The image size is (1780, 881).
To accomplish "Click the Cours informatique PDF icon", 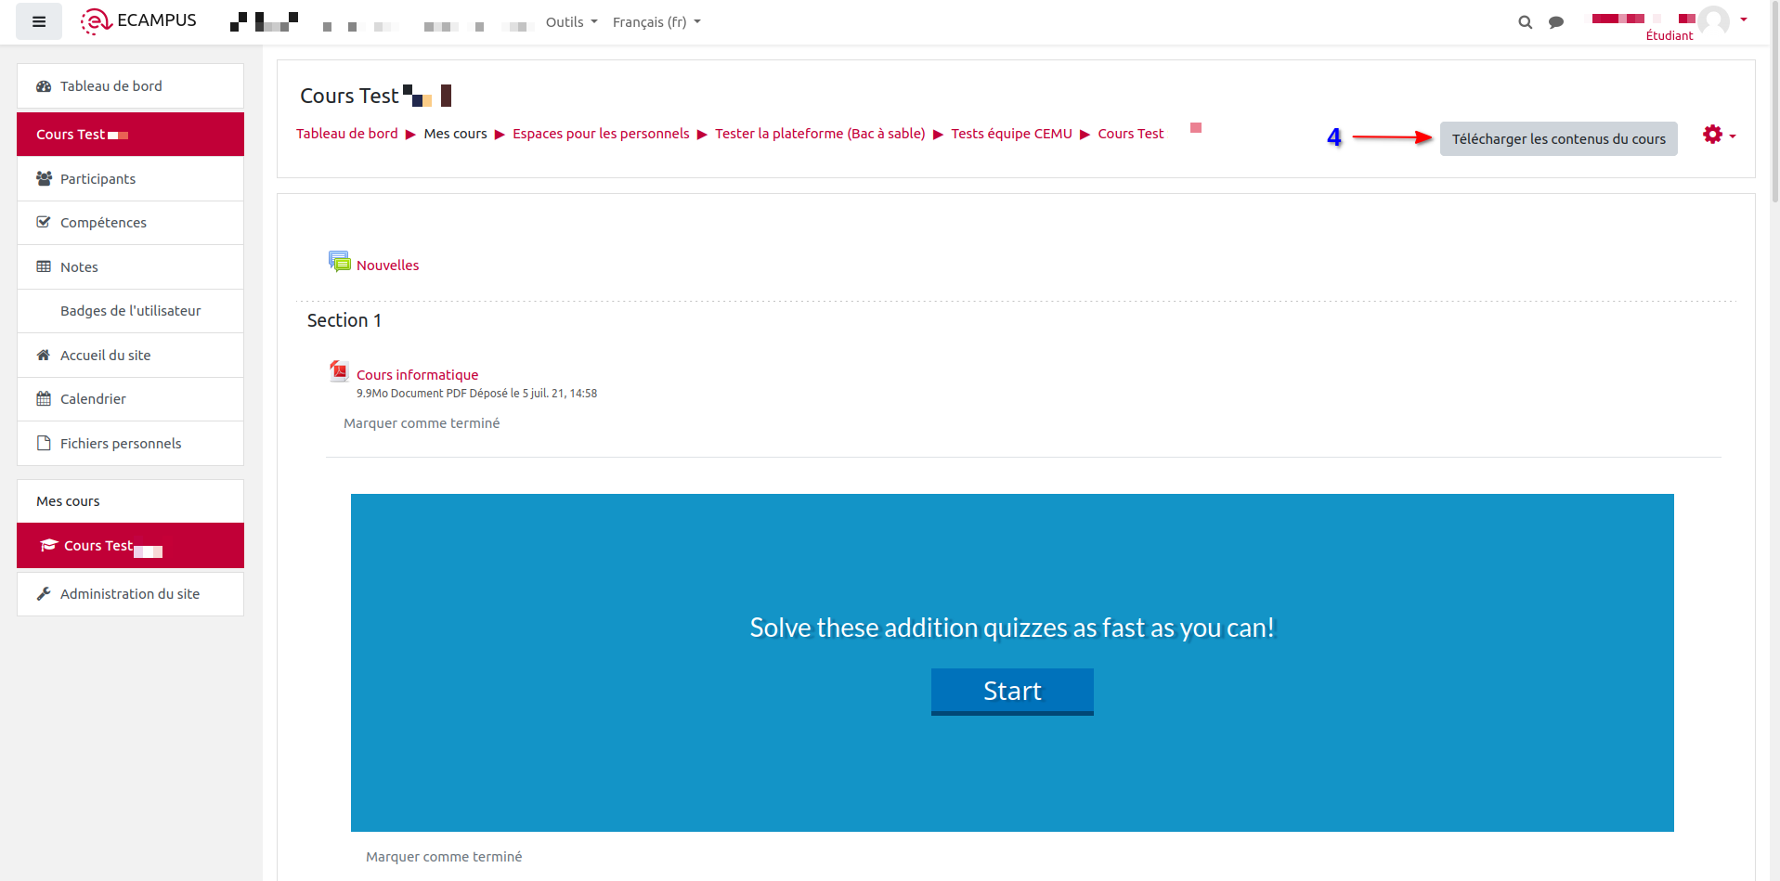I will tap(339, 371).
